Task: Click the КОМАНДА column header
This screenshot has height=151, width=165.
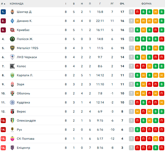Action: [x=17, y=4]
